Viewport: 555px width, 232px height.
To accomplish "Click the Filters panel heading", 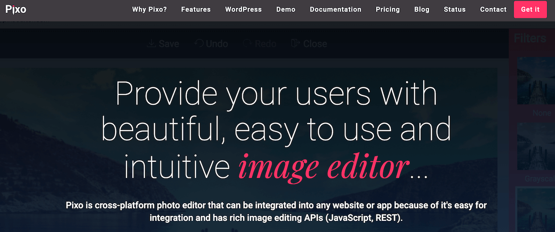I will [530, 38].
